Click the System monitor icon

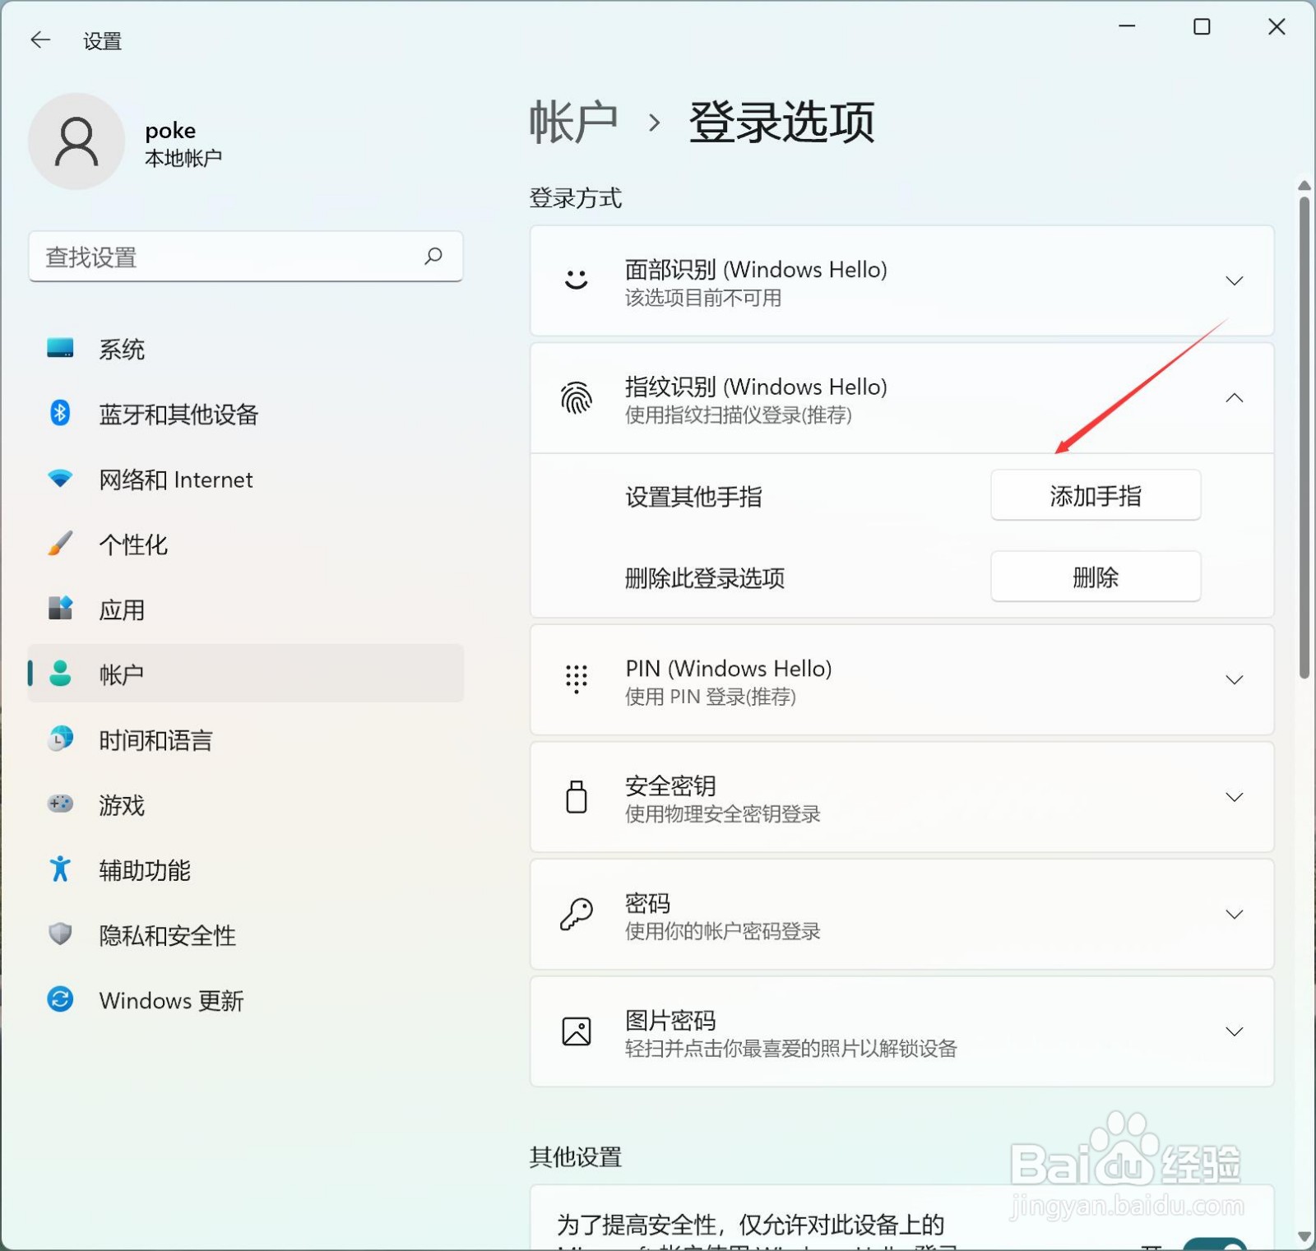pyautogui.click(x=60, y=349)
